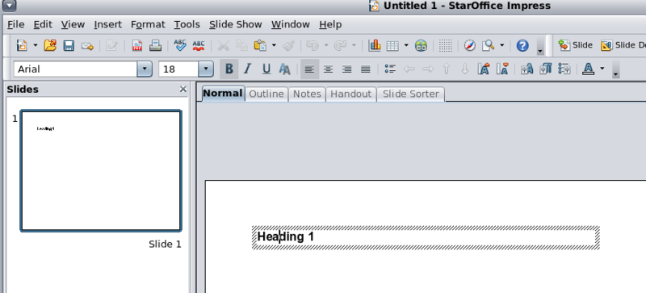Toggle Bold formatting

pyautogui.click(x=229, y=69)
